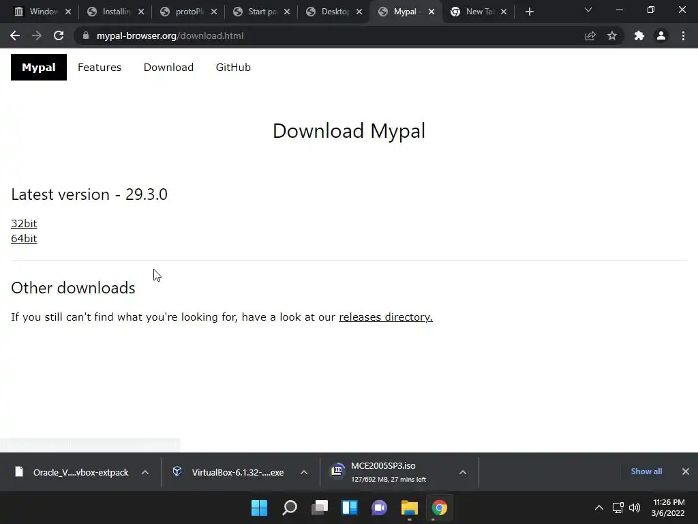Expand options for Oracle vbox-extpack download
698x524 pixels.
point(145,472)
